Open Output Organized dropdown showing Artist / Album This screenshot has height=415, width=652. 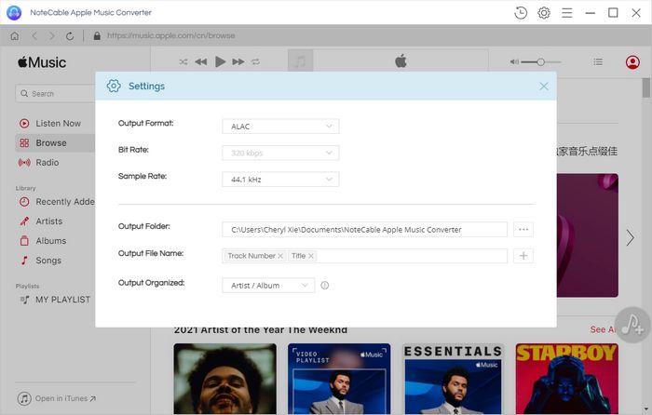pos(268,286)
